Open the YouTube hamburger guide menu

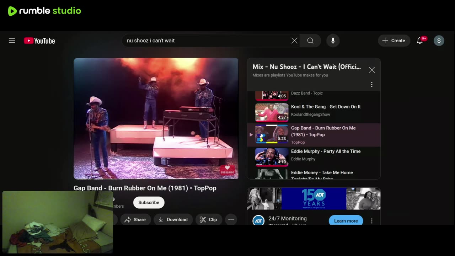12,41
